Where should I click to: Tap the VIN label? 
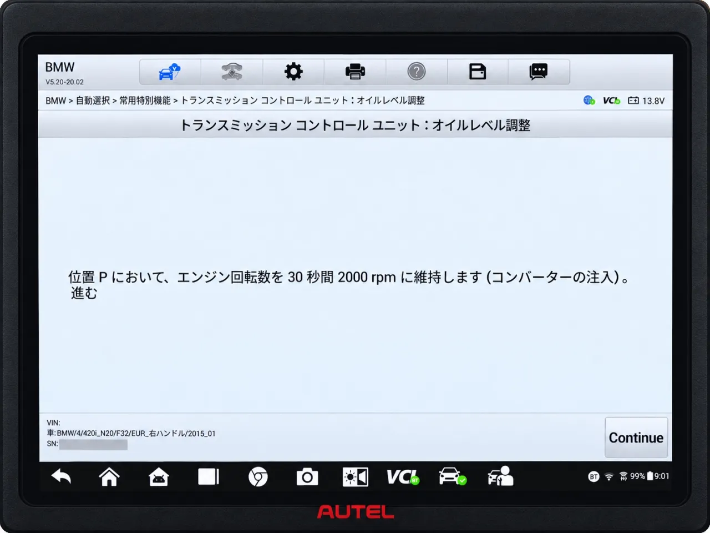53,423
